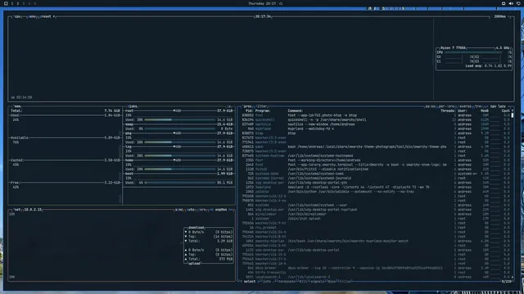Toggle the filter field in proc box
The image size is (524, 294).
click(262, 106)
